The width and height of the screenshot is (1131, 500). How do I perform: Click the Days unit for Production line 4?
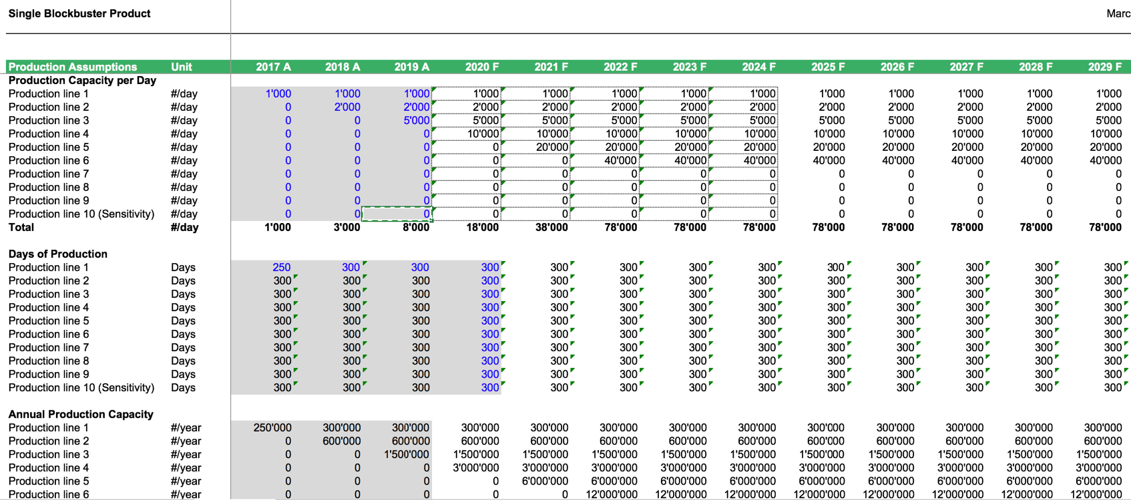tap(183, 307)
